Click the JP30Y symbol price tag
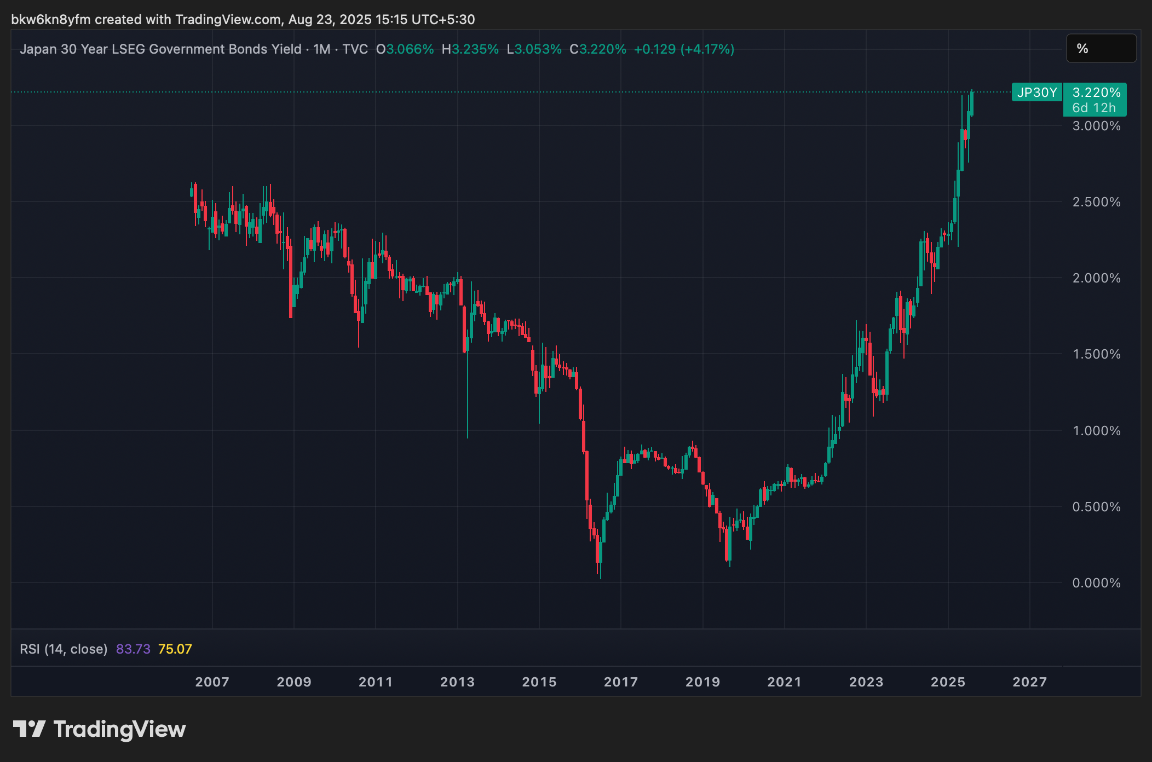This screenshot has width=1152, height=762. (x=1036, y=93)
